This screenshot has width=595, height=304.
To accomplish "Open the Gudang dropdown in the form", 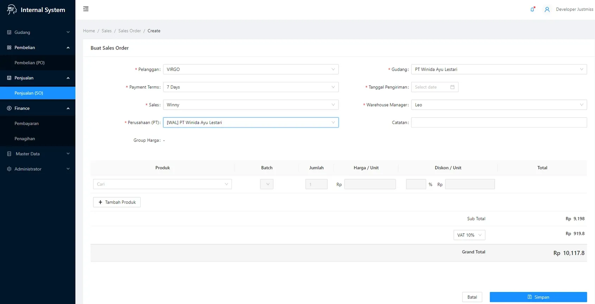I will (499, 69).
